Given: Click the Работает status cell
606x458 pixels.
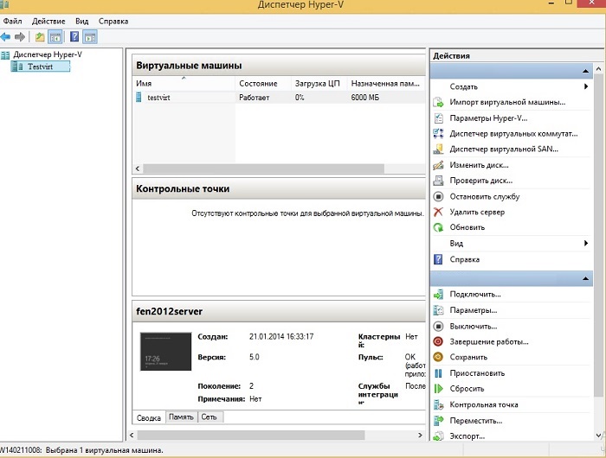Looking at the screenshot, I should coord(254,98).
